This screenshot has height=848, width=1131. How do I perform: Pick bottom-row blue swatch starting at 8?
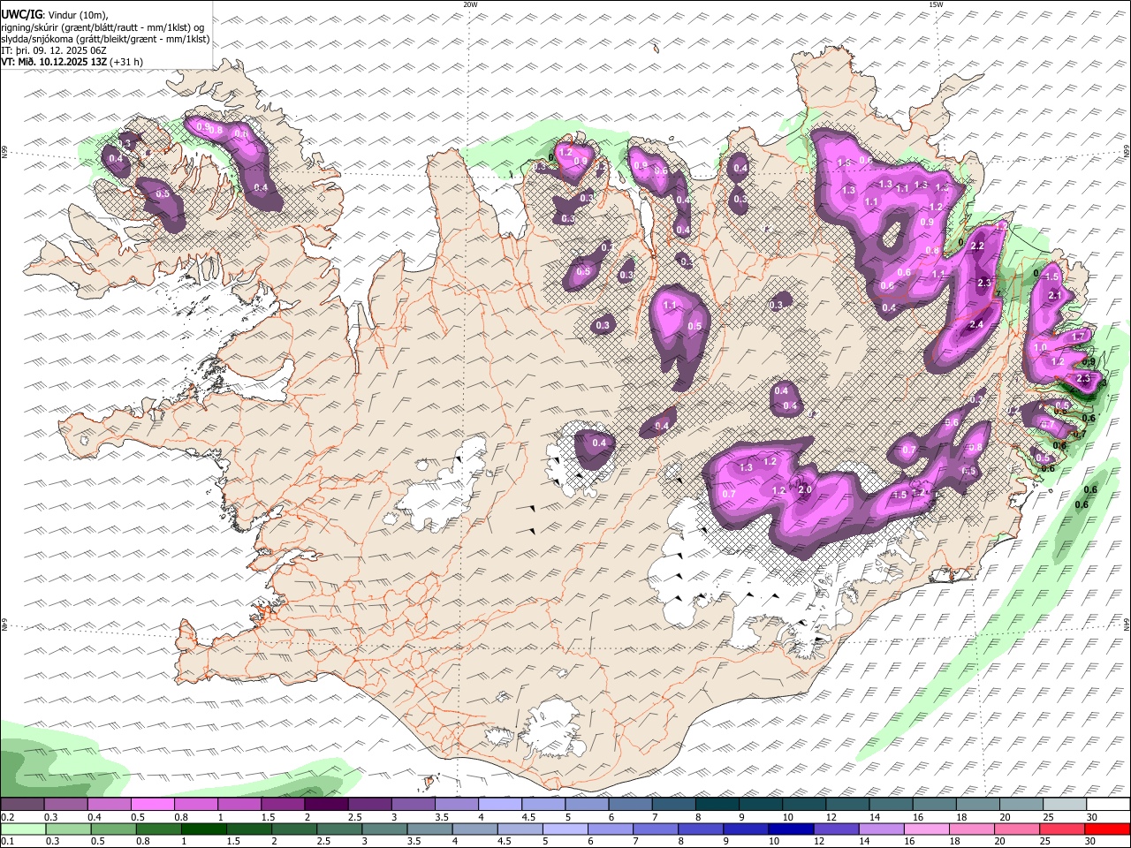pos(701,829)
